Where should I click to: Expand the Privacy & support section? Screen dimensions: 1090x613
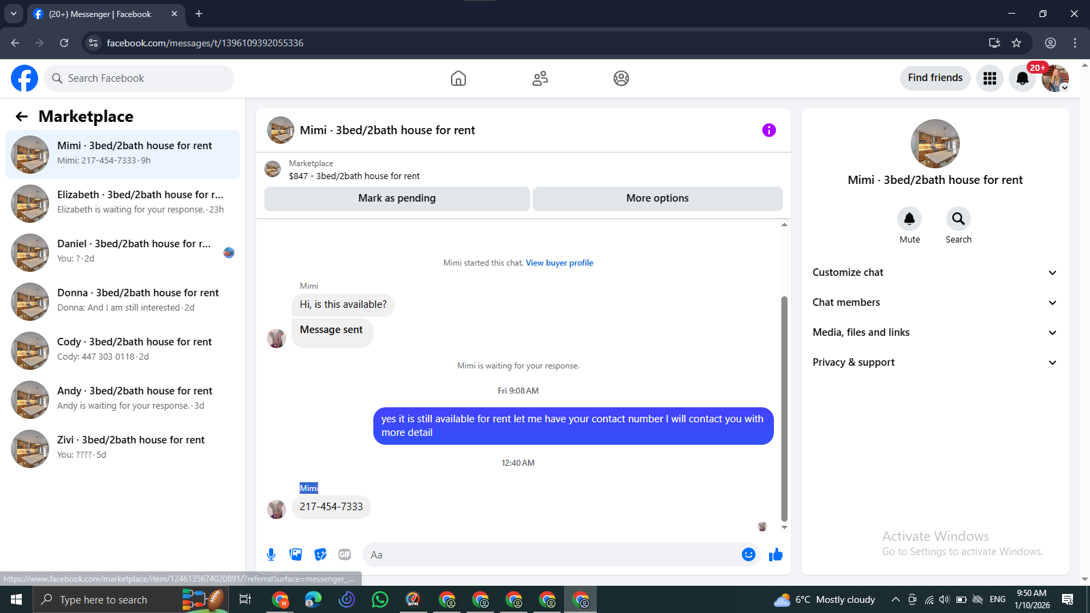coord(935,362)
